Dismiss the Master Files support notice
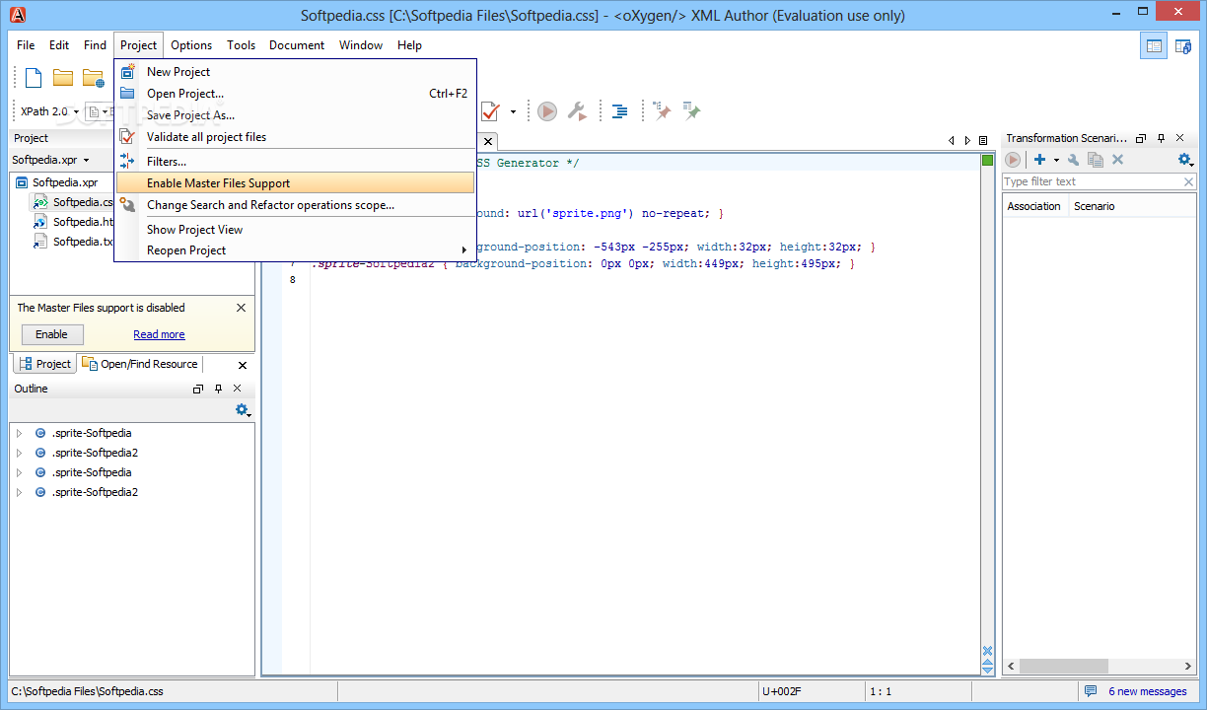Viewport: 1207px width, 710px height. (x=242, y=308)
